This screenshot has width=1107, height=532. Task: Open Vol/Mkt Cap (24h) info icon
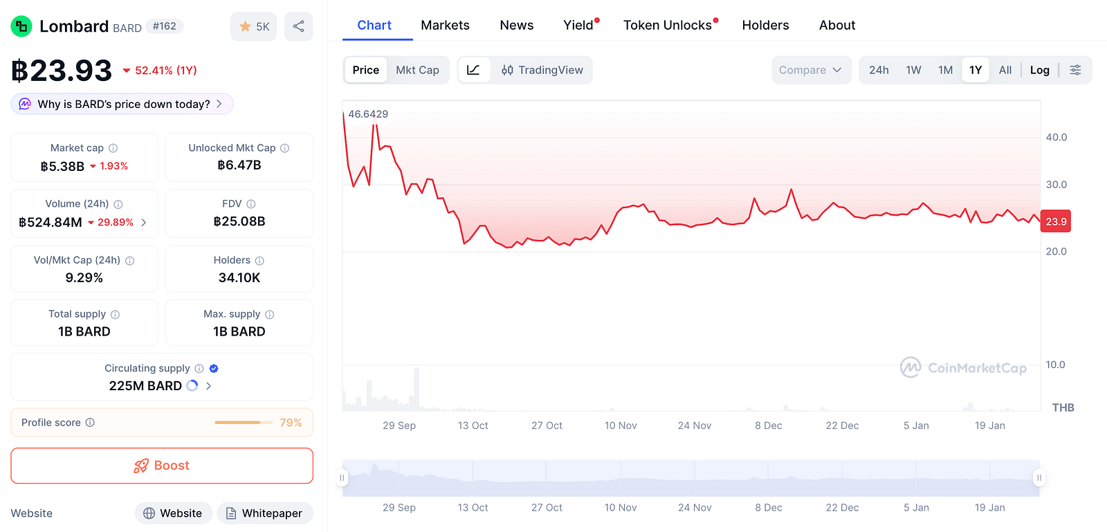point(130,261)
